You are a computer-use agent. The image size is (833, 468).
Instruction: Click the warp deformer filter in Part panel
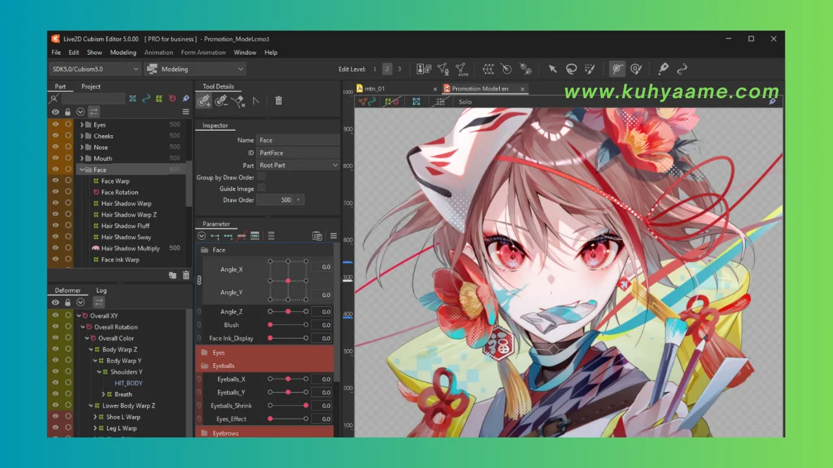click(x=159, y=98)
